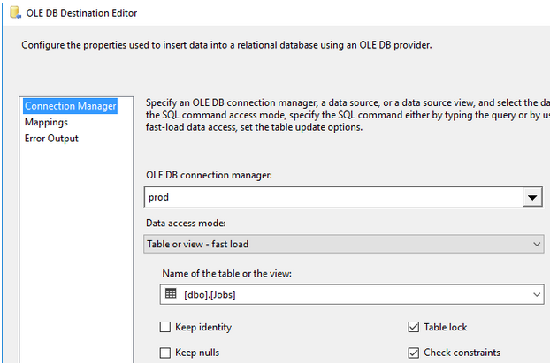The width and height of the screenshot is (550, 364).
Task: Expand the OLE DB connection manager arrow
Action: (x=531, y=198)
